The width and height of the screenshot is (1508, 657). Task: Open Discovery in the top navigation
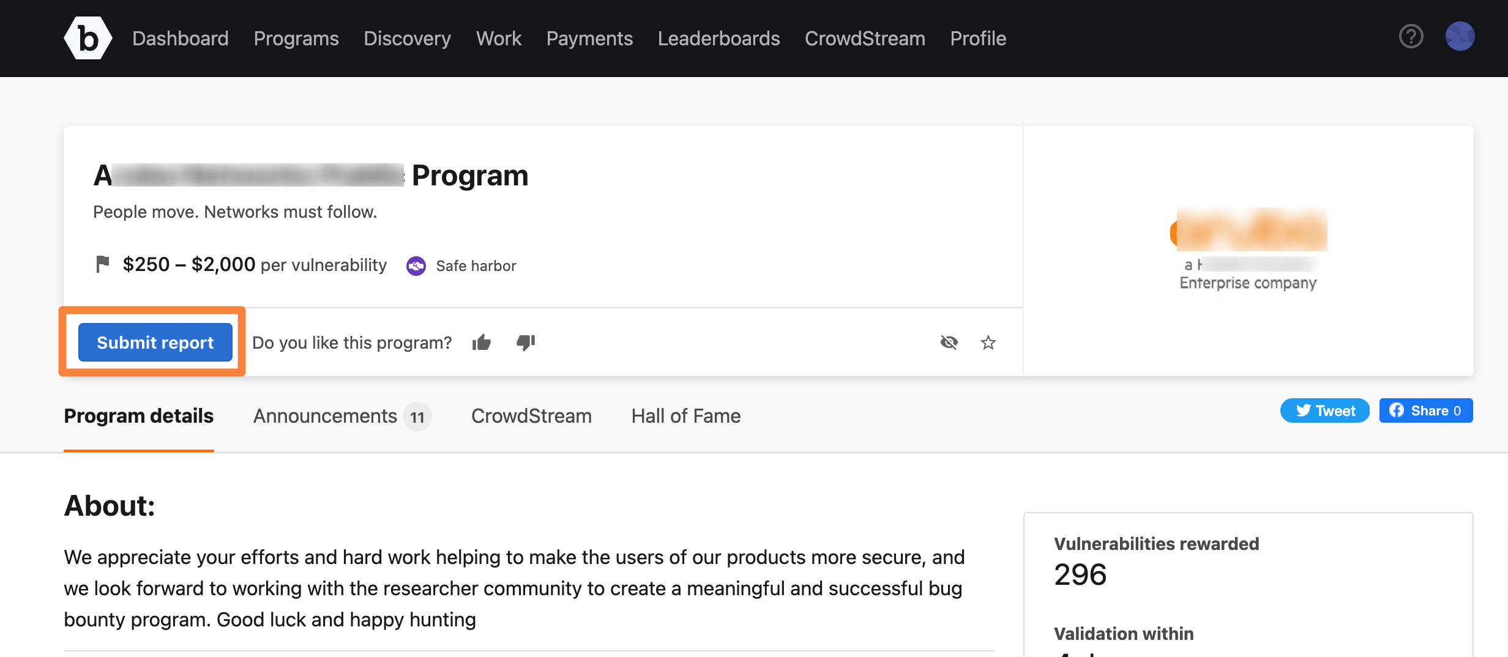pyautogui.click(x=407, y=39)
